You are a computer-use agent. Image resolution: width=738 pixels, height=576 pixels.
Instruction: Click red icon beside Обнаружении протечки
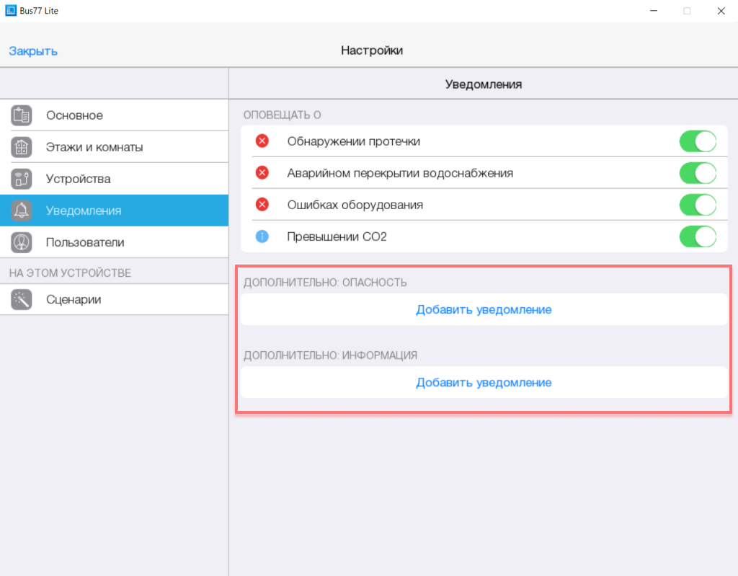[262, 141]
